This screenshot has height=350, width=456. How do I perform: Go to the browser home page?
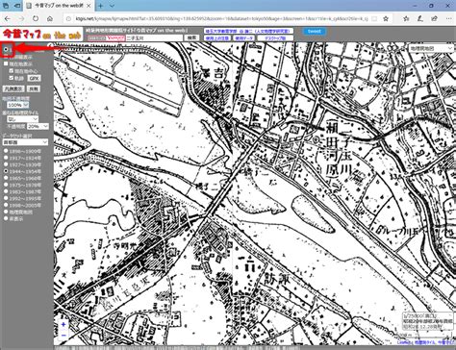pyautogui.click(x=50, y=18)
